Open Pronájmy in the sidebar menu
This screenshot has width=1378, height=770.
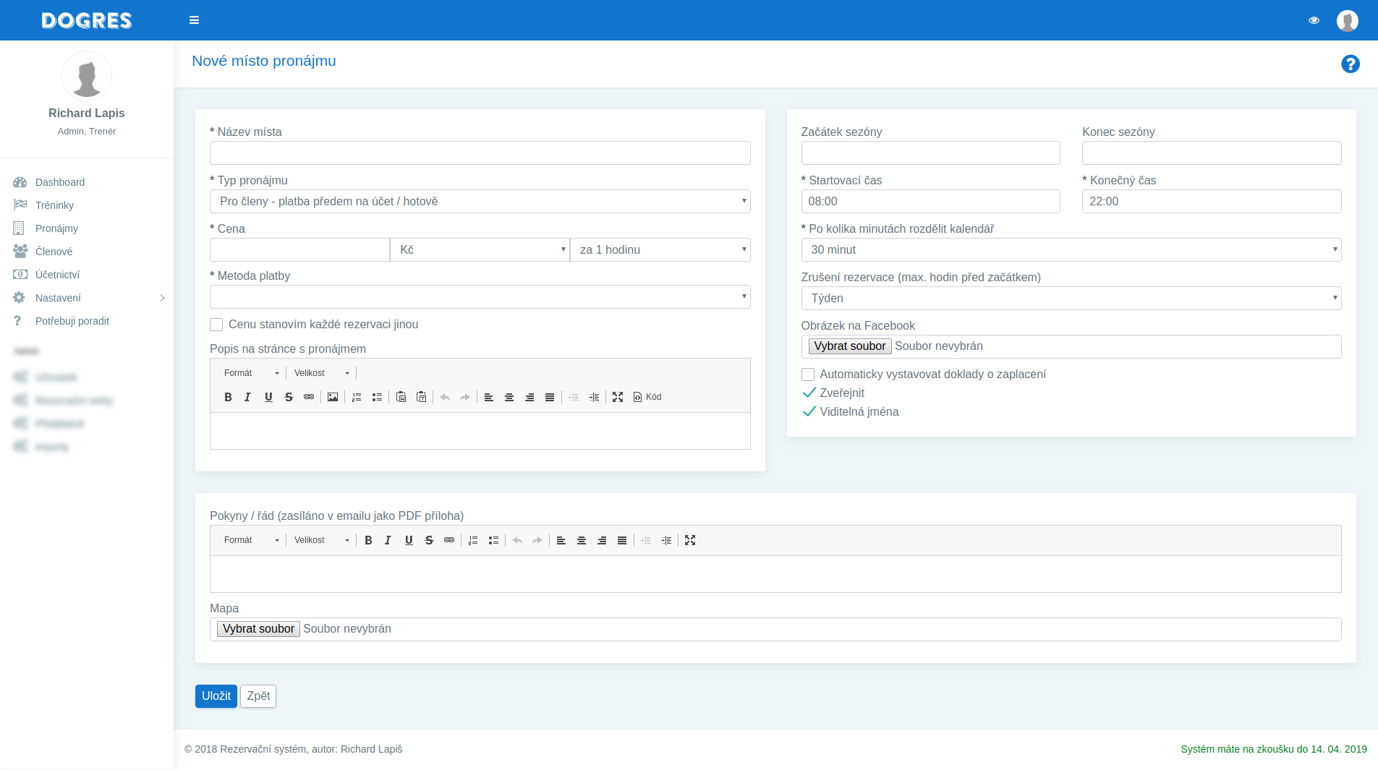pos(56,228)
